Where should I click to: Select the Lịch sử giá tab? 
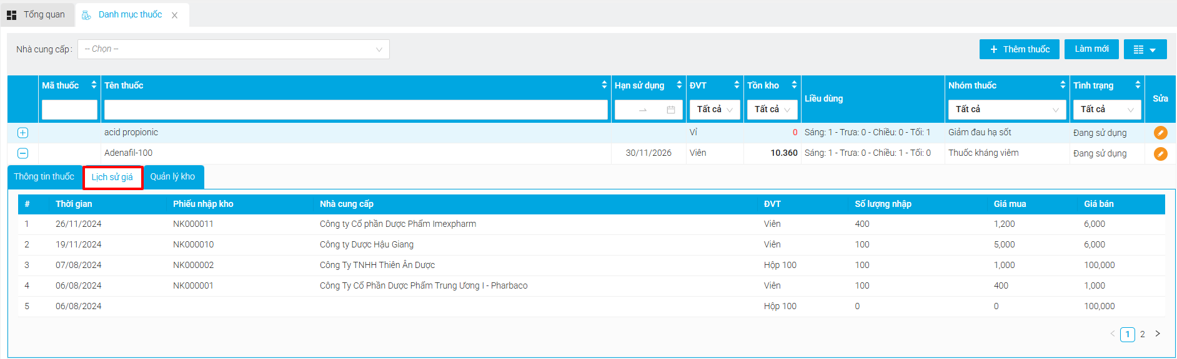[x=112, y=178]
